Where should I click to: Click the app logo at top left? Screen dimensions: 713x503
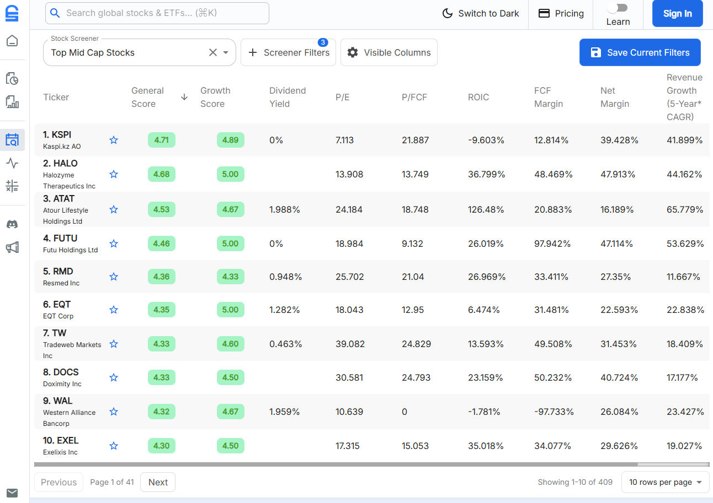coord(12,13)
